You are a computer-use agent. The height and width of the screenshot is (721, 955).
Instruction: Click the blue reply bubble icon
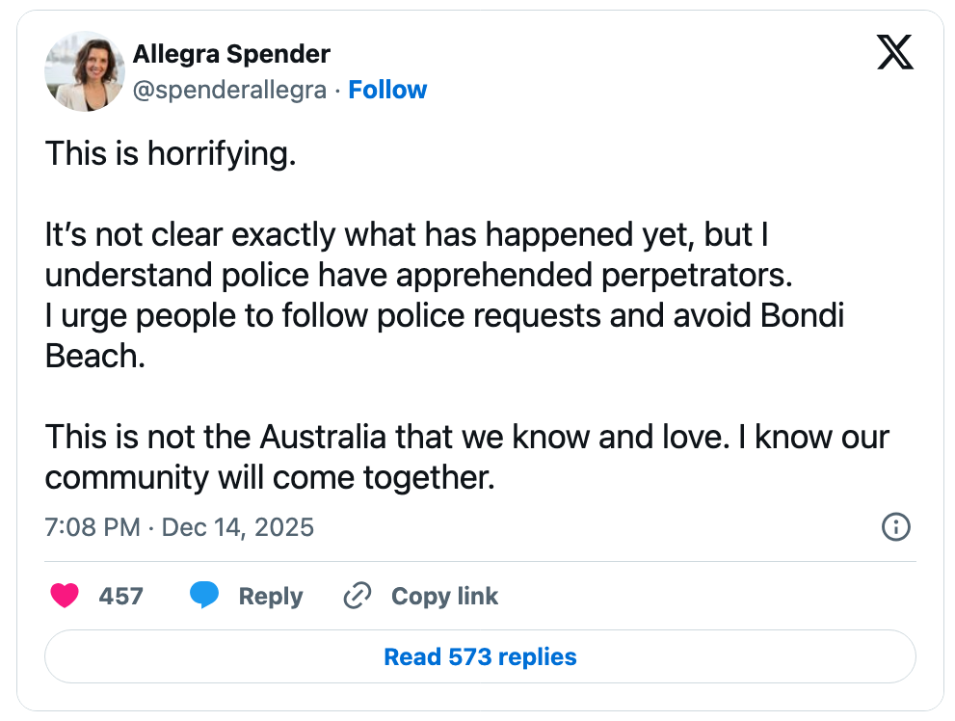point(204,596)
